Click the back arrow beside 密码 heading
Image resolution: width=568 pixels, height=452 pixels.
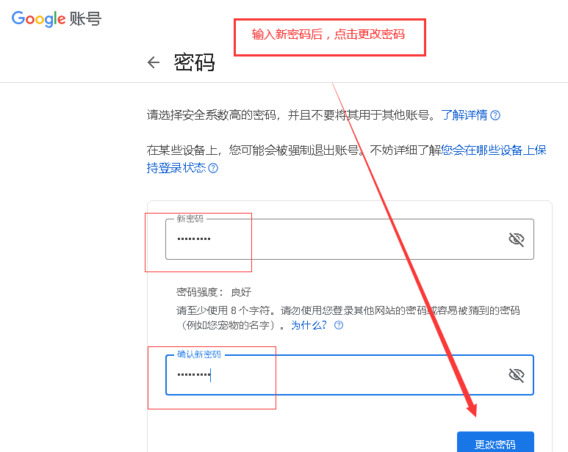[x=154, y=62]
